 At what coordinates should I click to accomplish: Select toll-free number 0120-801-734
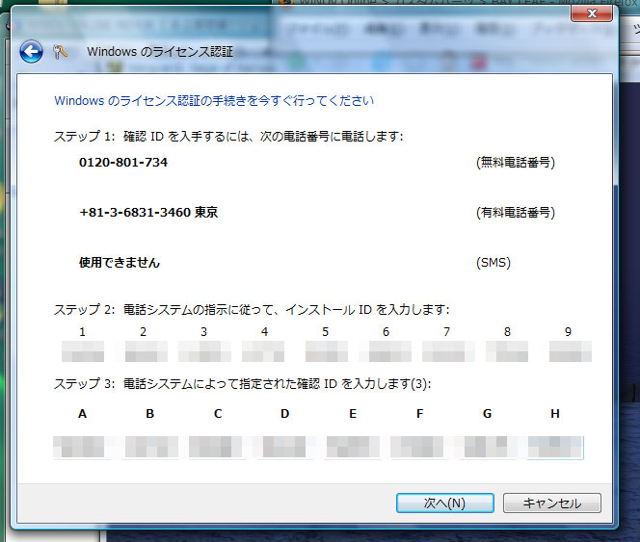(123, 163)
